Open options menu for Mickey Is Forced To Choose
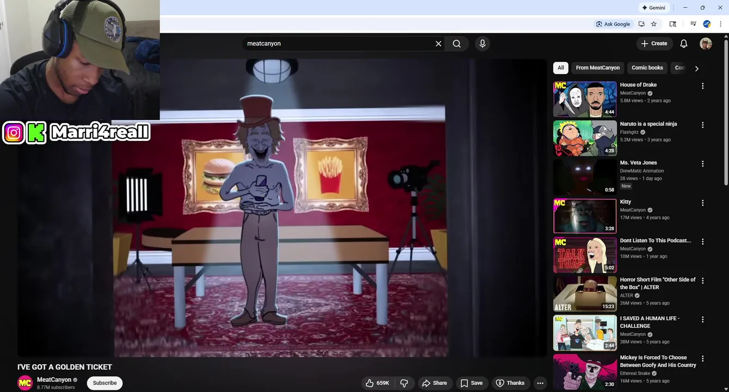729x392 pixels. 702,359
